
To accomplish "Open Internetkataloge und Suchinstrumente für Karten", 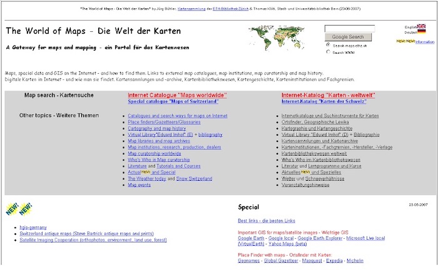I will point(330,116).
